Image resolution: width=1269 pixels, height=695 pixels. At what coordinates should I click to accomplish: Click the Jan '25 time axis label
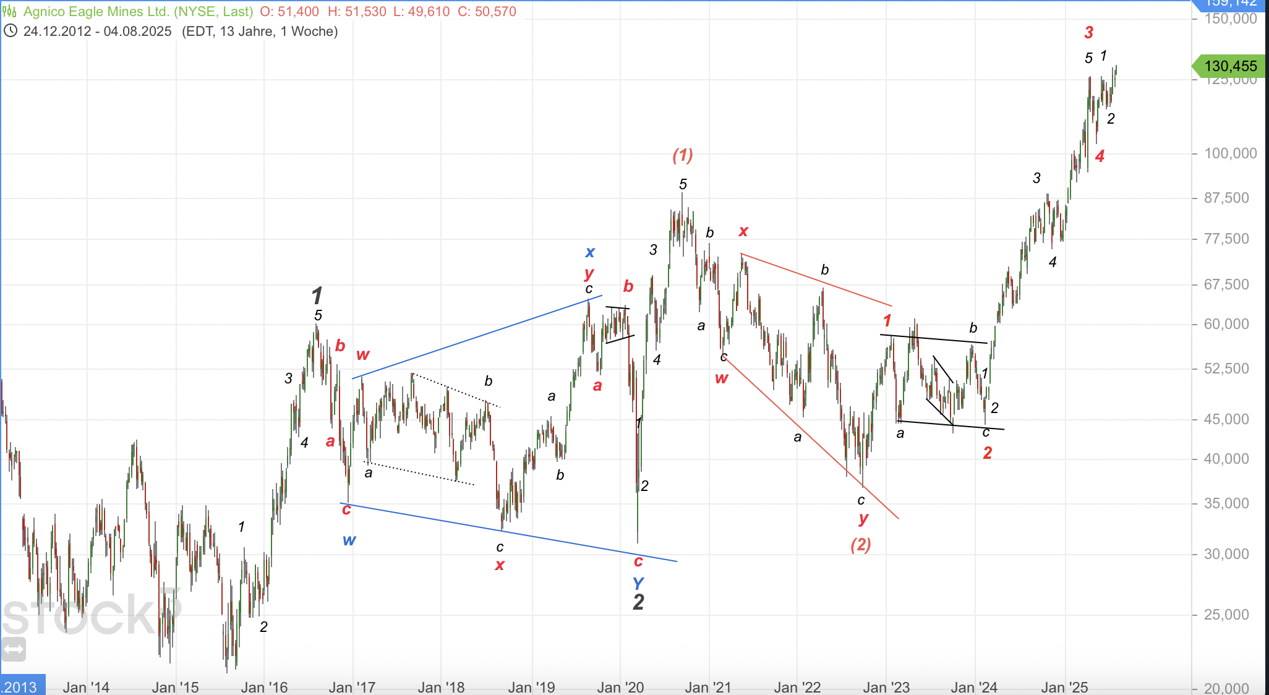click(1064, 687)
